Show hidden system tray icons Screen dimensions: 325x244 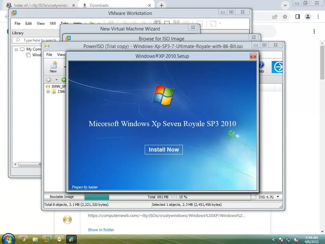pyautogui.click(x=273, y=240)
